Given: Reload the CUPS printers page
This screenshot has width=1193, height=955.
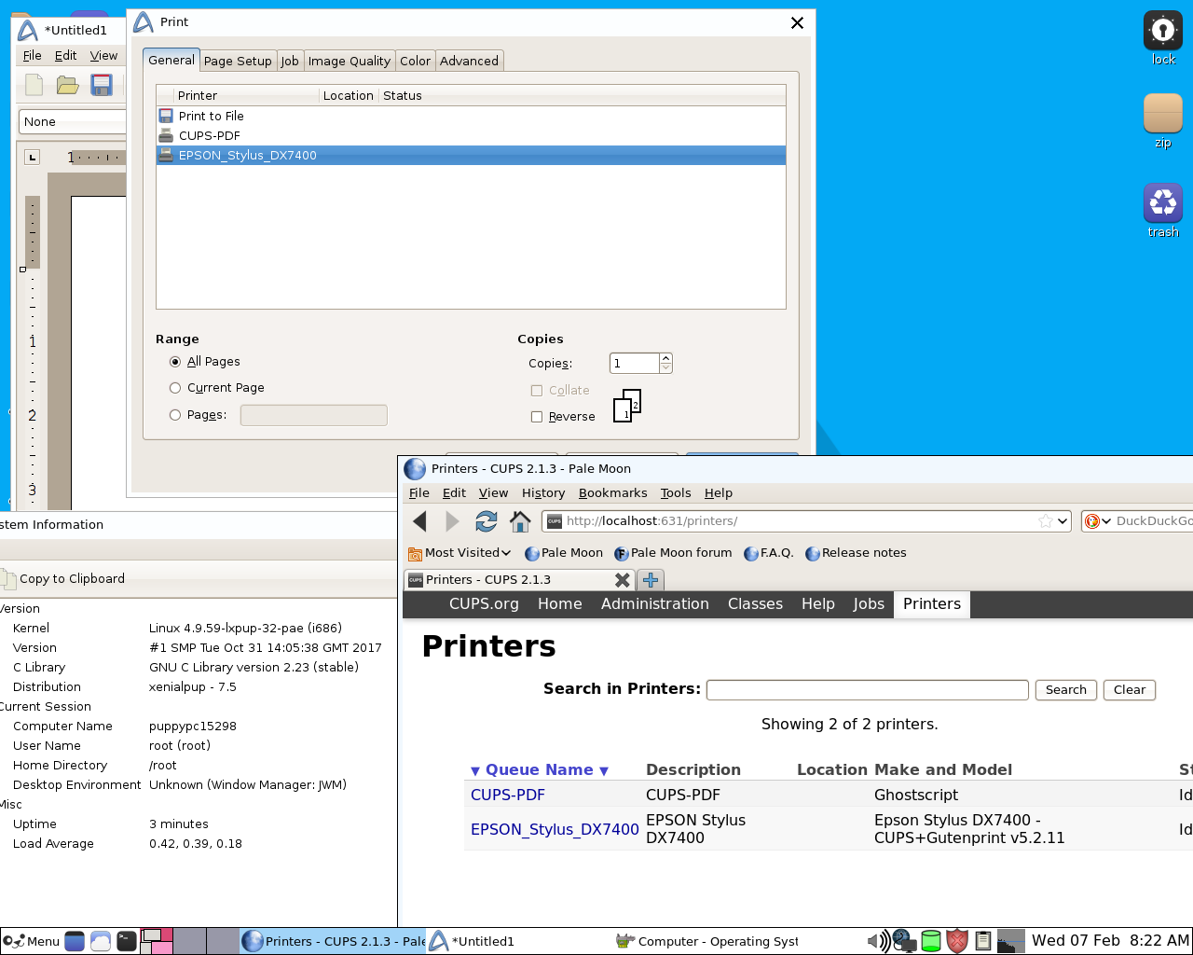Looking at the screenshot, I should pyautogui.click(x=486, y=521).
